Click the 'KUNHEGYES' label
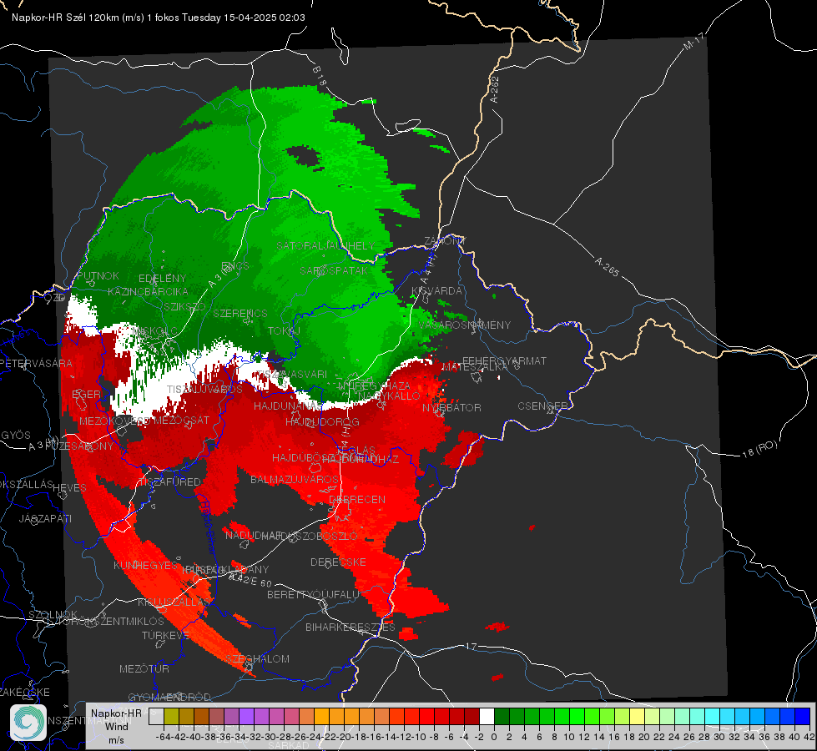 (145, 566)
